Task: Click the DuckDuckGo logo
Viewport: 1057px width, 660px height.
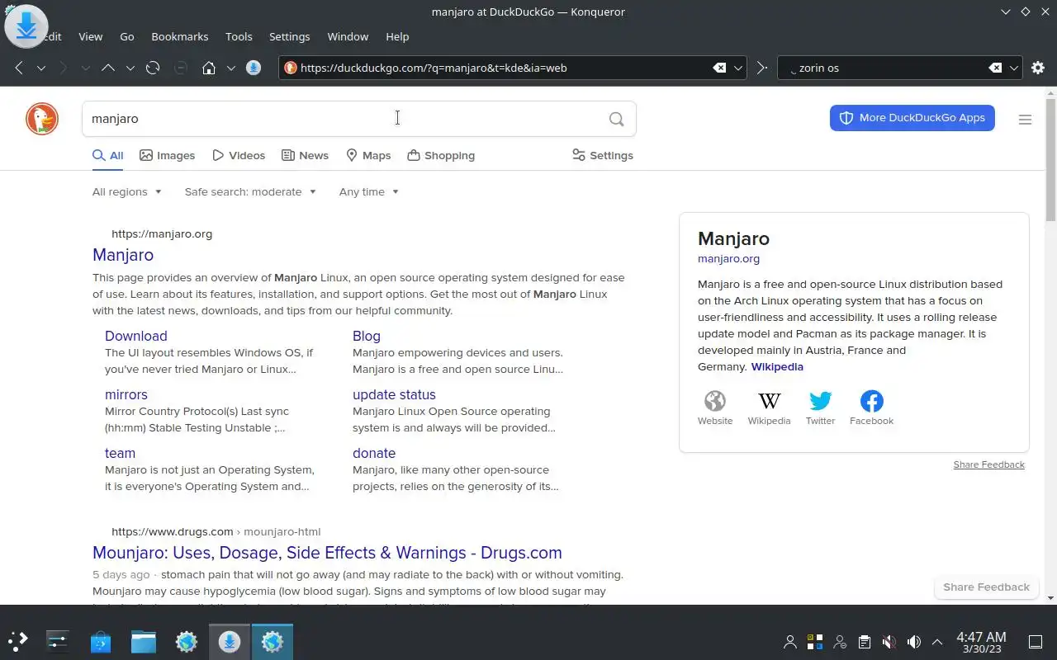Action: [42, 119]
